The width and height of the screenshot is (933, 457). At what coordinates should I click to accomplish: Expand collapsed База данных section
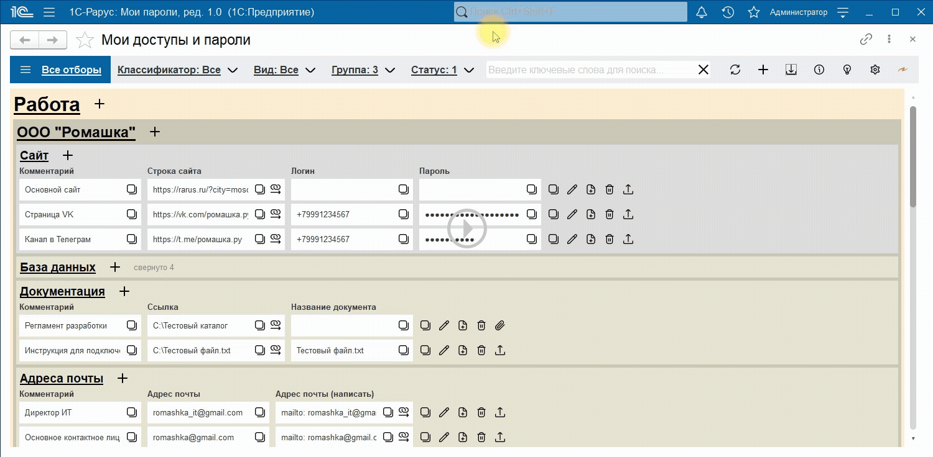click(x=58, y=268)
